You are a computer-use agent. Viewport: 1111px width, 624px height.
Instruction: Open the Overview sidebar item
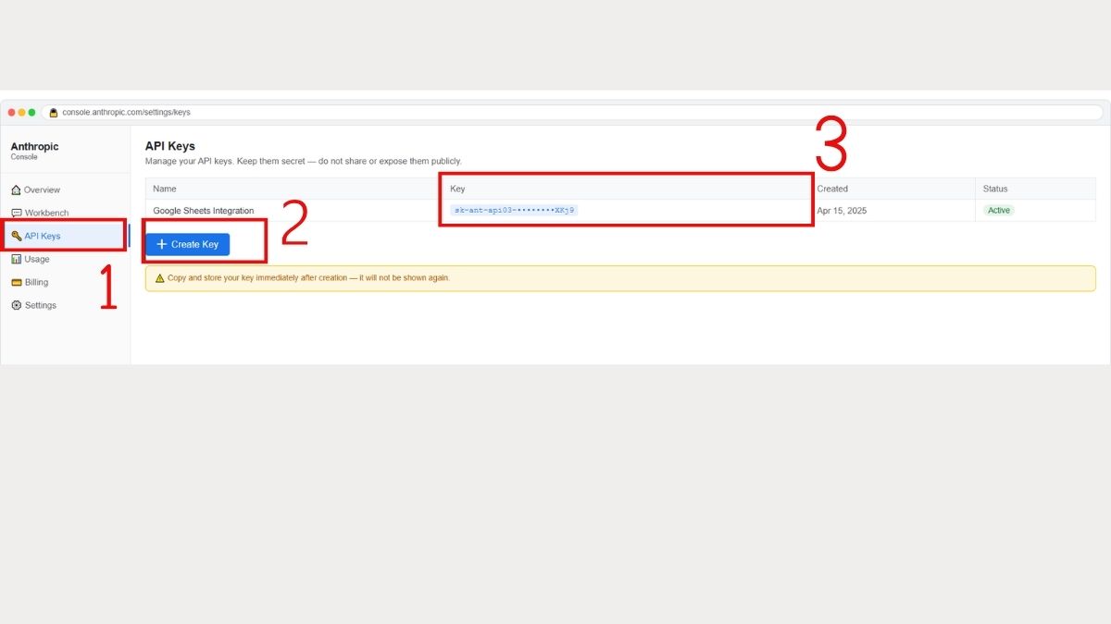[x=65, y=190]
